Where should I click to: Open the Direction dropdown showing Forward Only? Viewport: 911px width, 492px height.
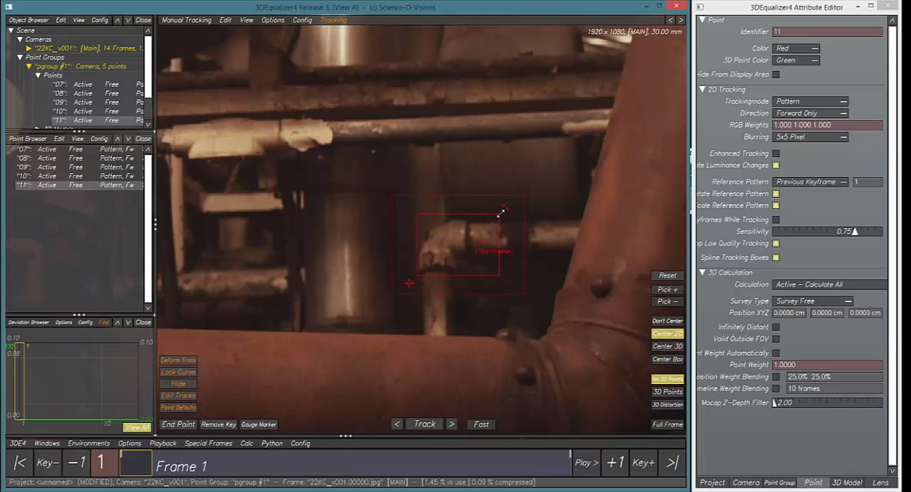pos(810,113)
